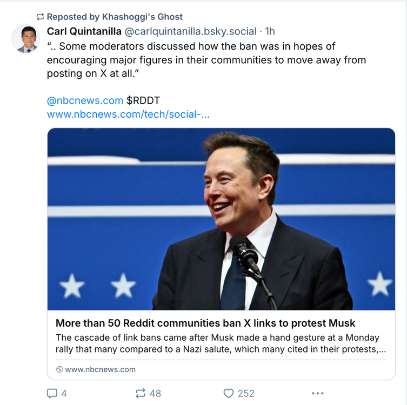Like the post with the heart icon
Screen dimensions: 407x405
[228, 393]
